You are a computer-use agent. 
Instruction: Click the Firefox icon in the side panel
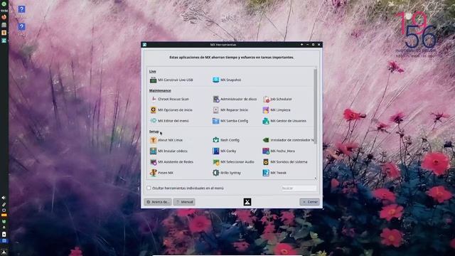tap(4, 17)
